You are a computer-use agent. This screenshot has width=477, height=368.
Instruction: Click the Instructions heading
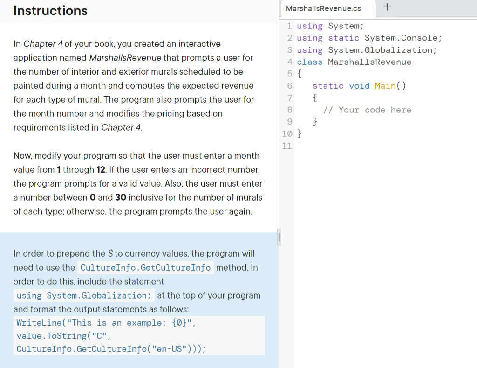click(50, 11)
